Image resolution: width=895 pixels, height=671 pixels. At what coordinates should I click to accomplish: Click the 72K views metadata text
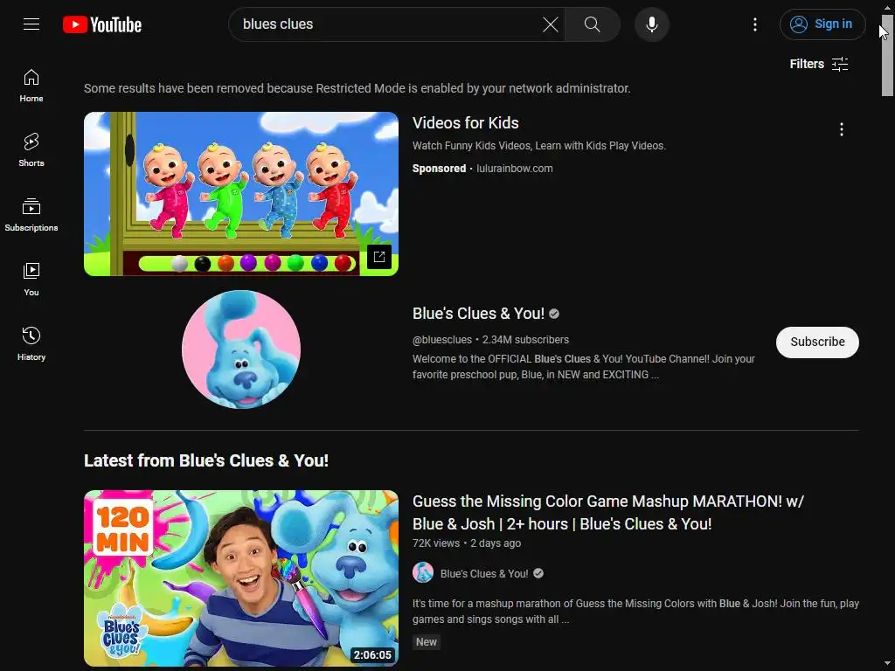[436, 543]
